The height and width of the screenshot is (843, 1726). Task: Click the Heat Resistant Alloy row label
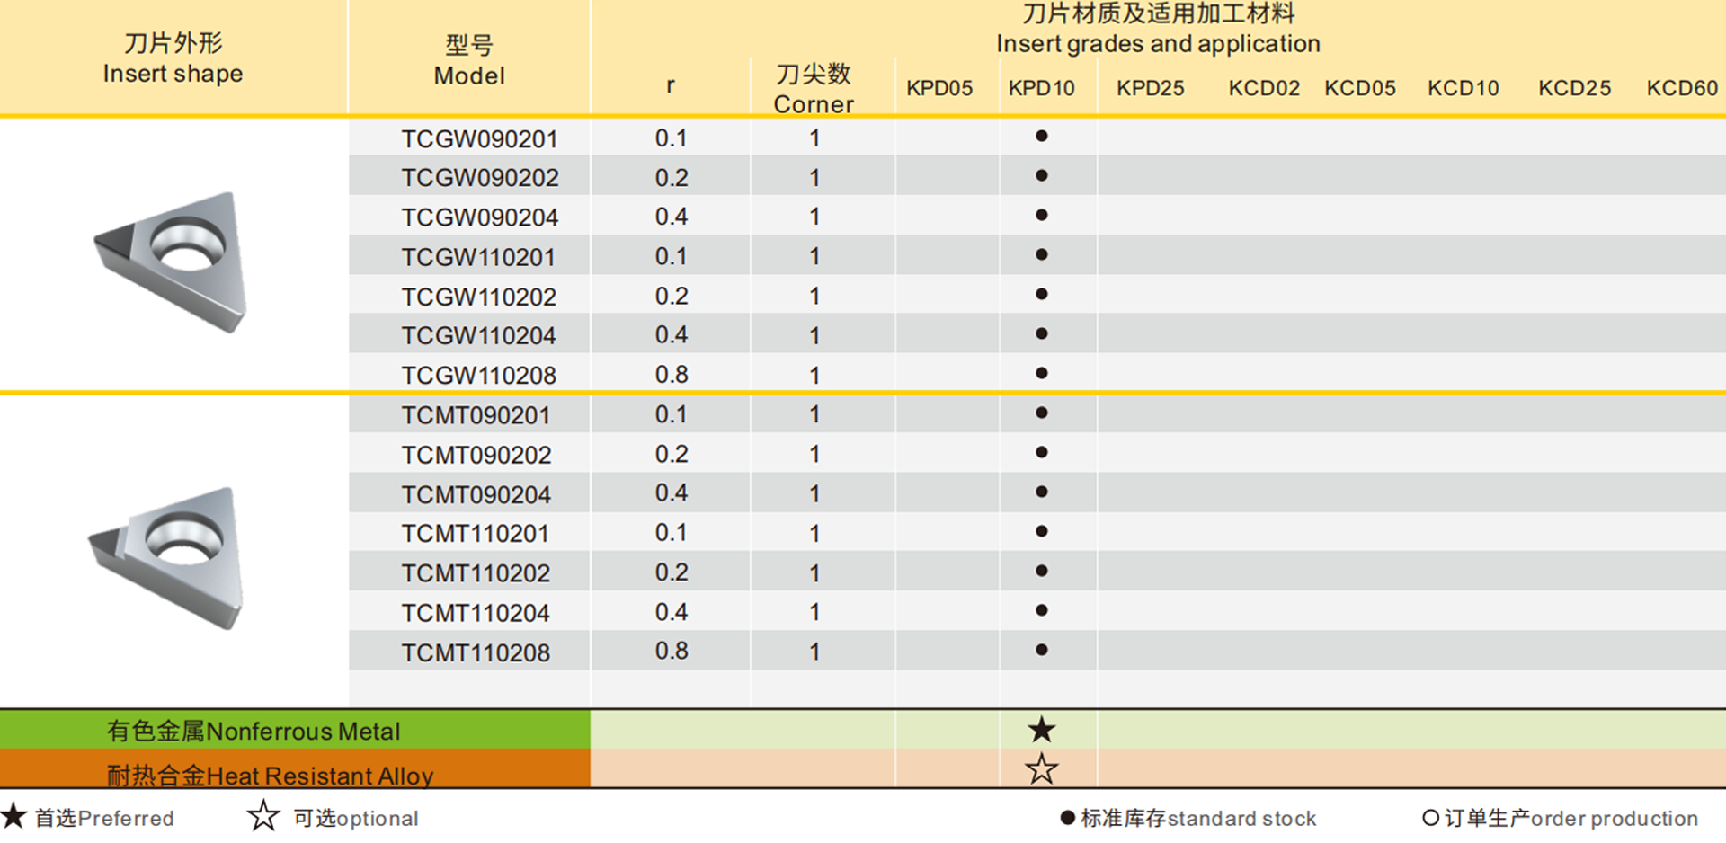click(270, 774)
